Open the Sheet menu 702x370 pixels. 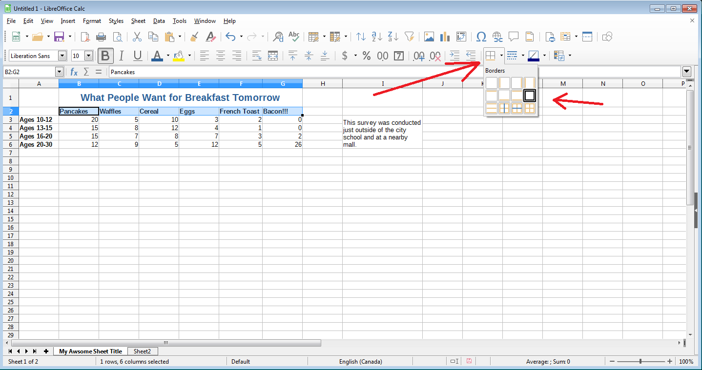(138, 21)
